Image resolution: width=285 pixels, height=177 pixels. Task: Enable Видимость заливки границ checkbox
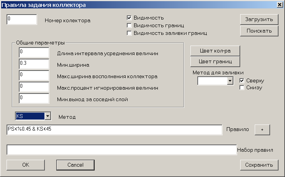(x=129, y=33)
